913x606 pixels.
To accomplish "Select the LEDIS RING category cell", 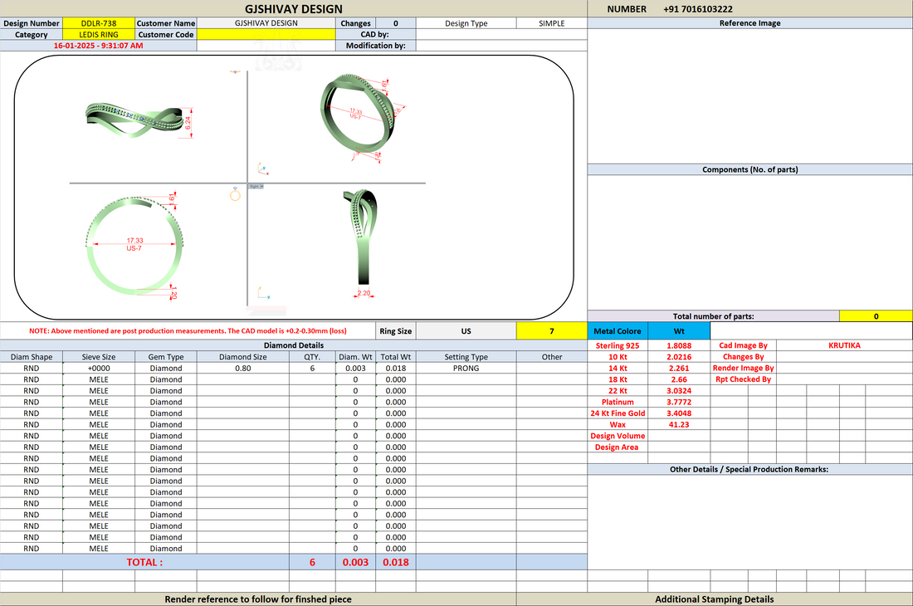I will pos(99,34).
